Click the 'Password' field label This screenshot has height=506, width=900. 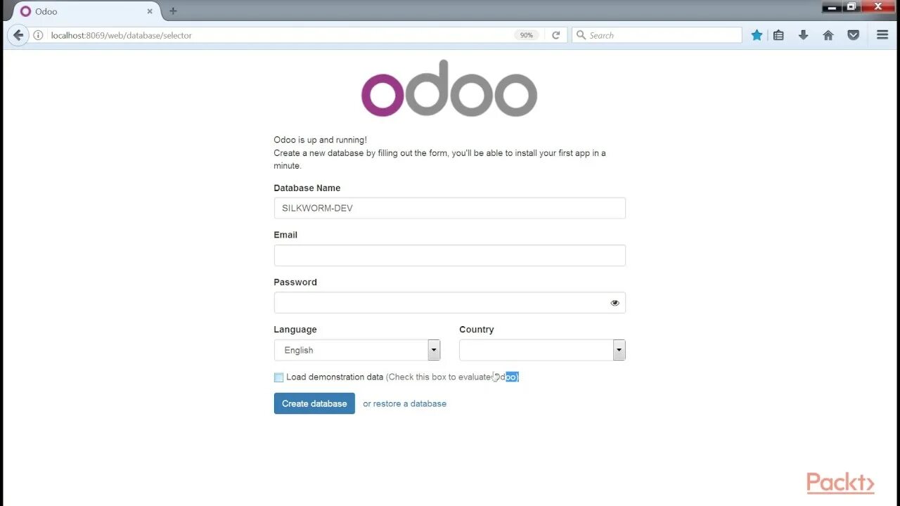295,282
